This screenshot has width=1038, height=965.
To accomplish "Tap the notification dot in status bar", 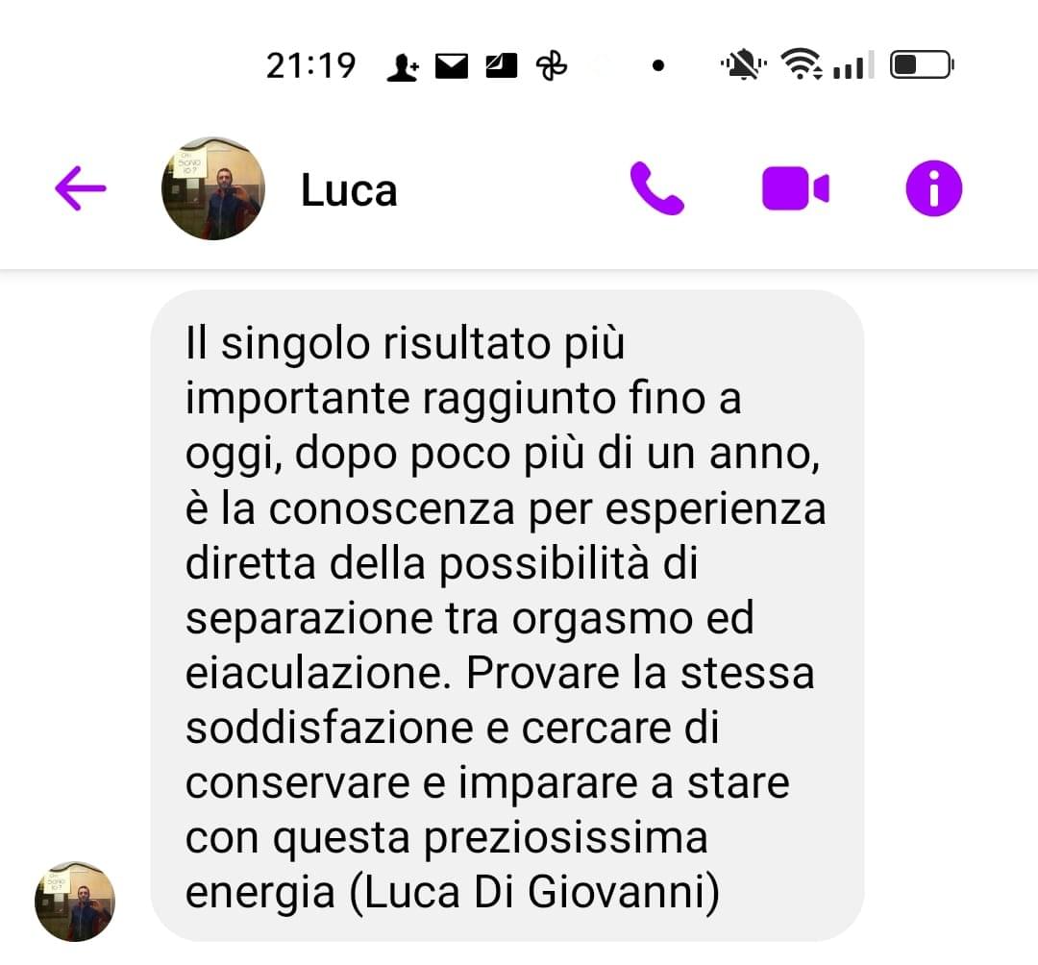I will point(658,65).
